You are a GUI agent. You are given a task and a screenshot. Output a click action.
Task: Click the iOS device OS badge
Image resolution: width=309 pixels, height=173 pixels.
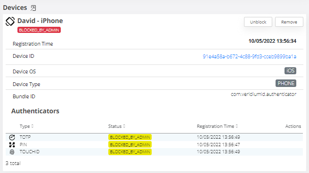(290, 71)
